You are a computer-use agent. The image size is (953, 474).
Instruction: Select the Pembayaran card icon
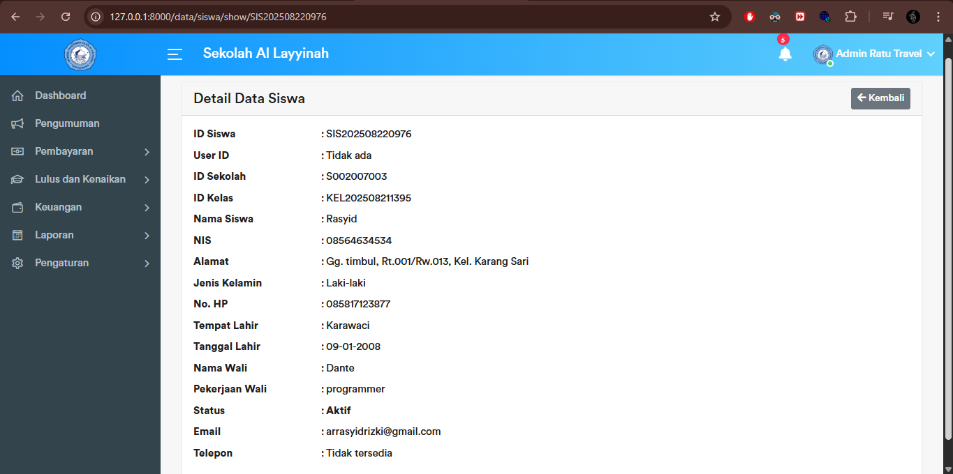[x=17, y=151]
